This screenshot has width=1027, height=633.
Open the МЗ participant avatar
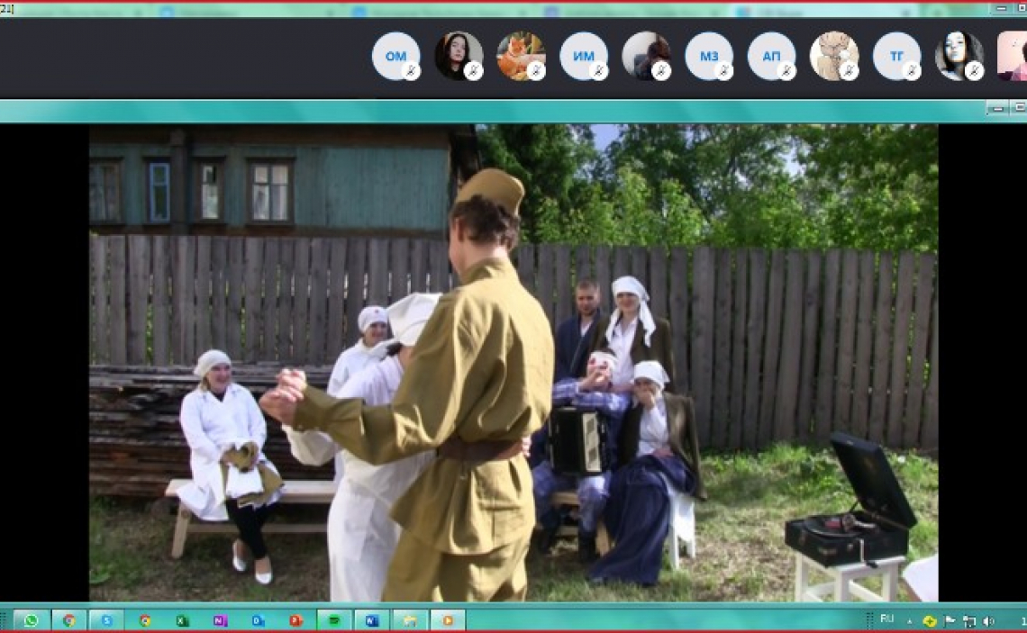tap(707, 56)
